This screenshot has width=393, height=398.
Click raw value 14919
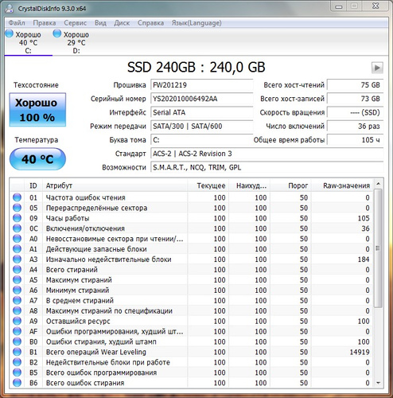pyautogui.click(x=360, y=352)
